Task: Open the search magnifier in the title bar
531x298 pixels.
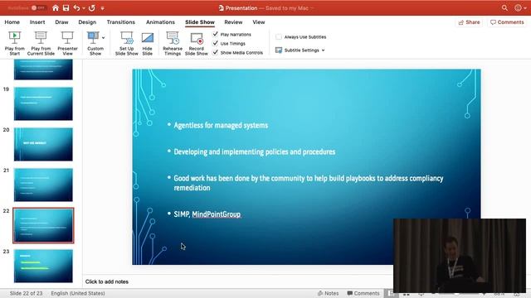Action: click(x=504, y=7)
